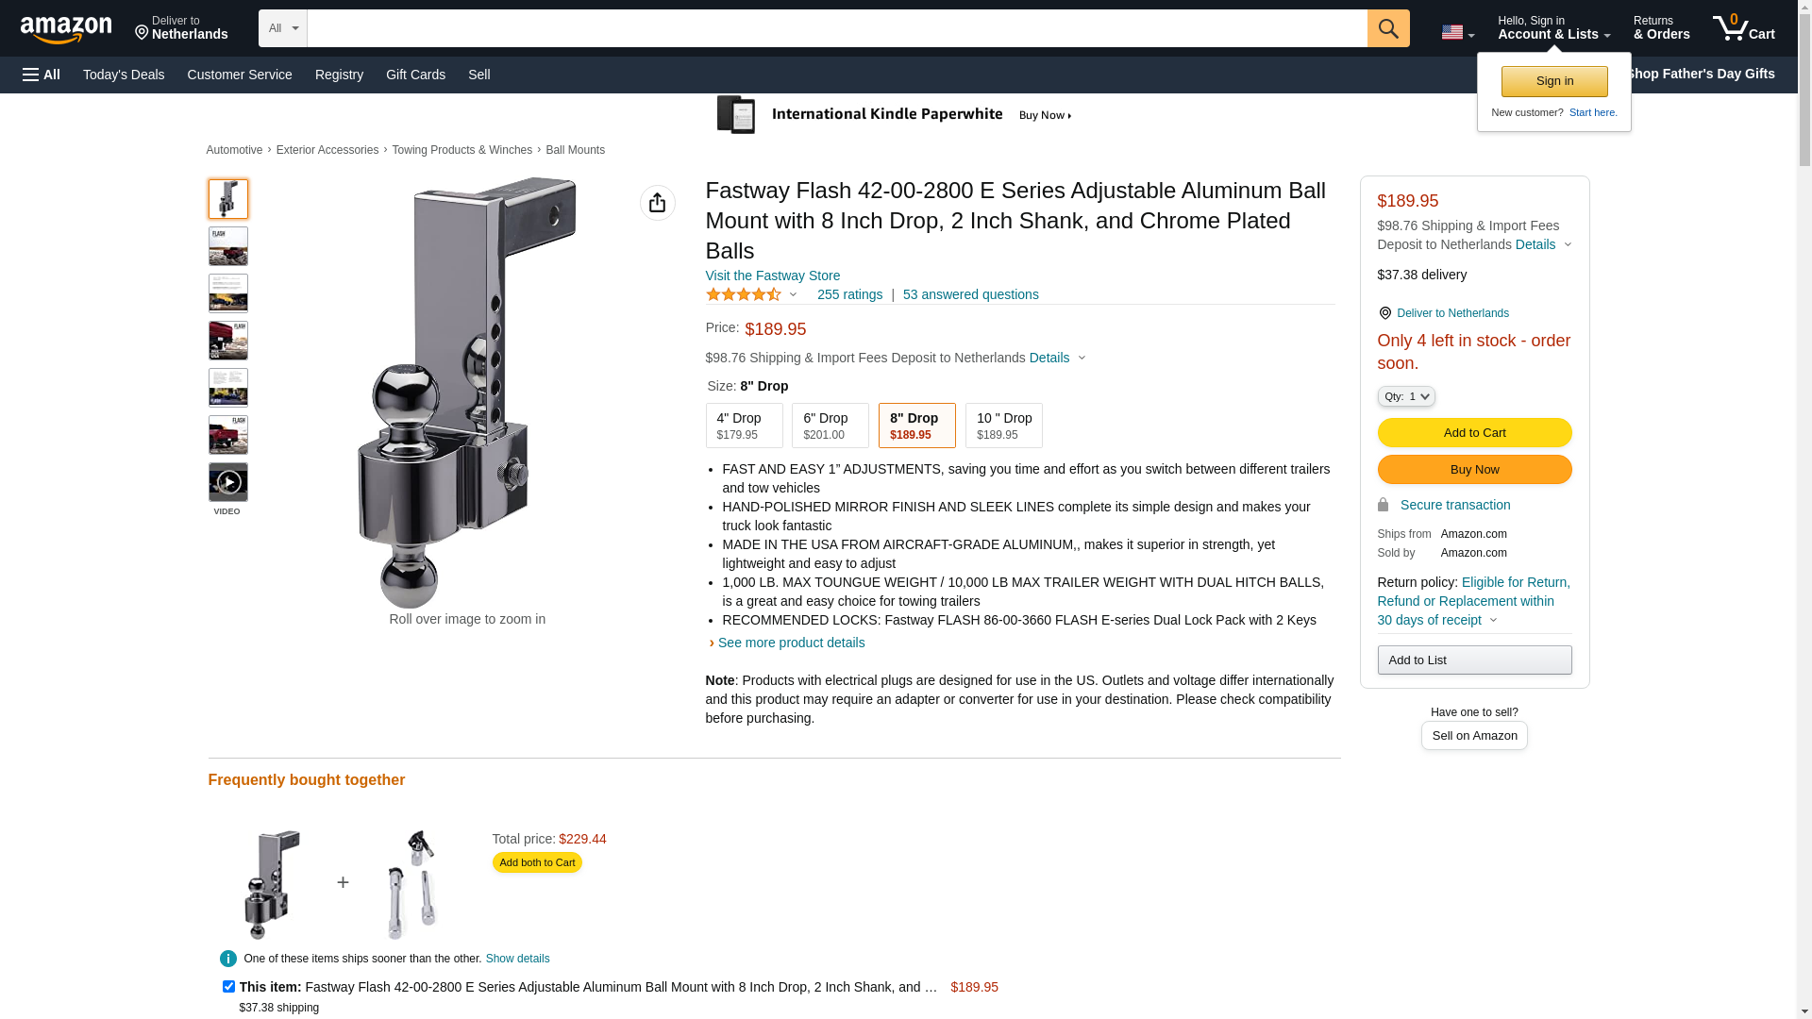Image resolution: width=1812 pixels, height=1019 pixels.
Task: Play the product video thumbnail
Action: click(228, 482)
